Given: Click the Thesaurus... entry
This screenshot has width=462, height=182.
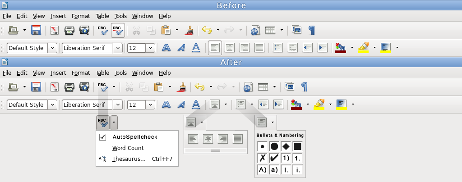Looking at the screenshot, I should click(129, 159).
